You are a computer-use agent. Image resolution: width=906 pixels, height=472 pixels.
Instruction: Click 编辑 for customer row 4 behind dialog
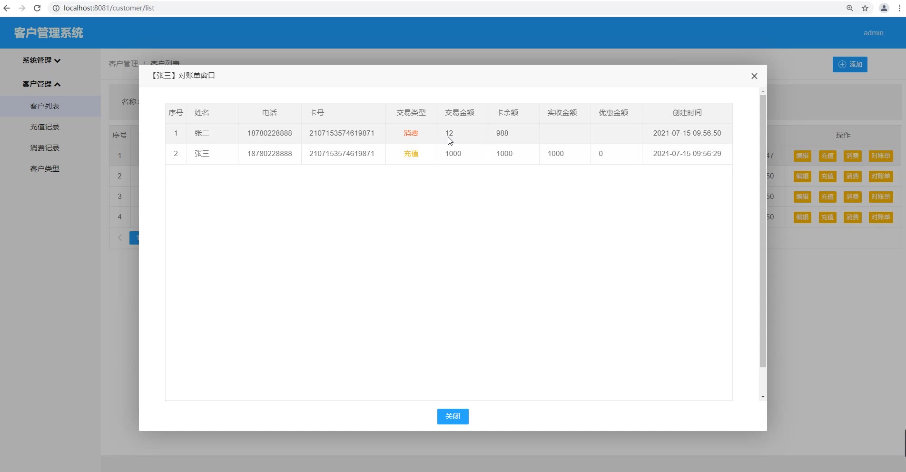[802, 217]
